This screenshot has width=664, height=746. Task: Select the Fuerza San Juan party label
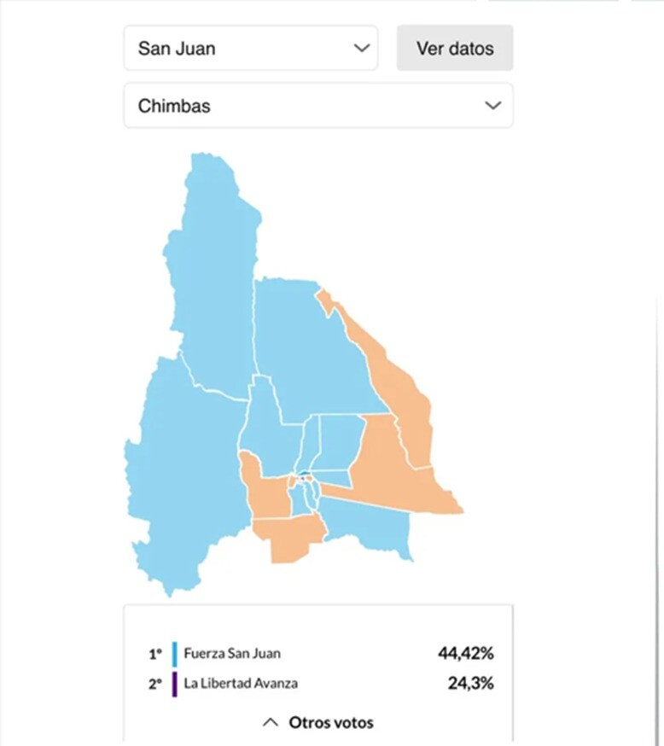tap(232, 654)
